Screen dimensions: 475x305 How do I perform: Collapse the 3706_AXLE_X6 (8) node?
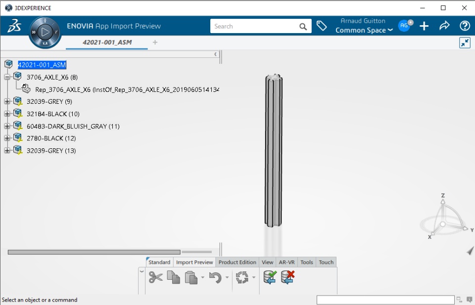click(x=7, y=77)
